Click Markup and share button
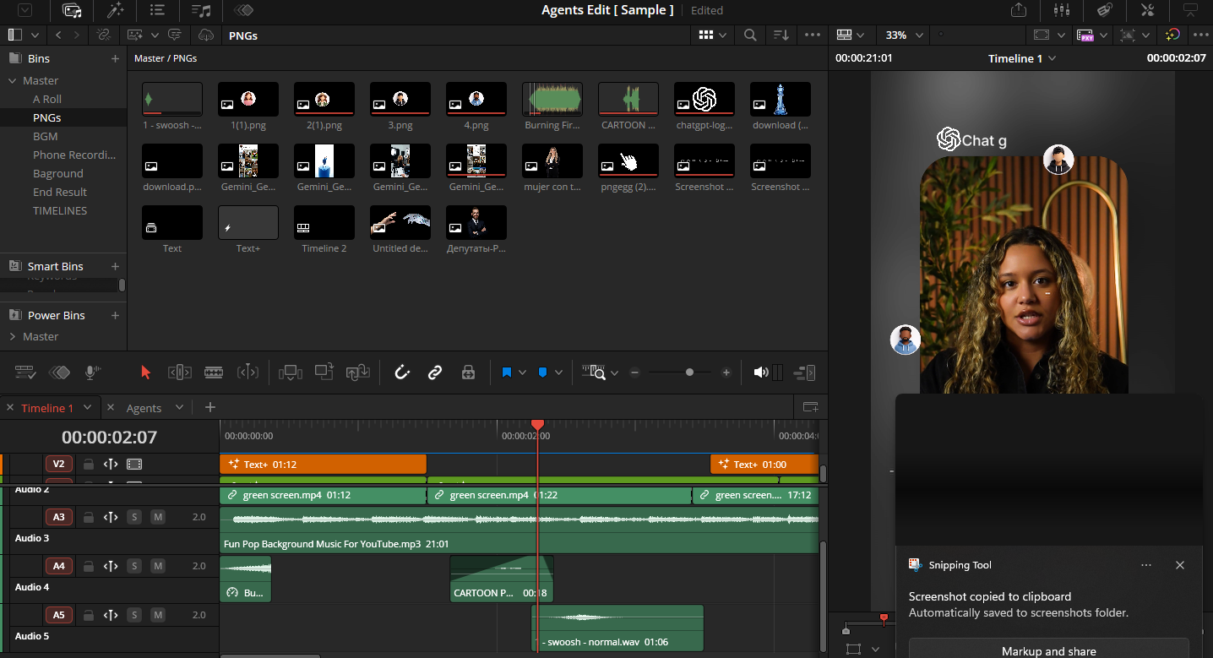1213x658 pixels. [x=1048, y=650]
